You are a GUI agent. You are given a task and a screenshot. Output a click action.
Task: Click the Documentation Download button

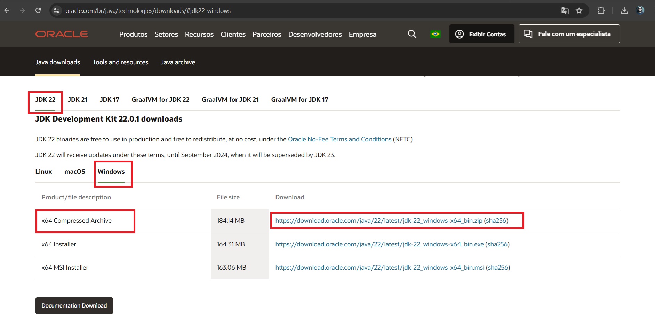(x=74, y=305)
